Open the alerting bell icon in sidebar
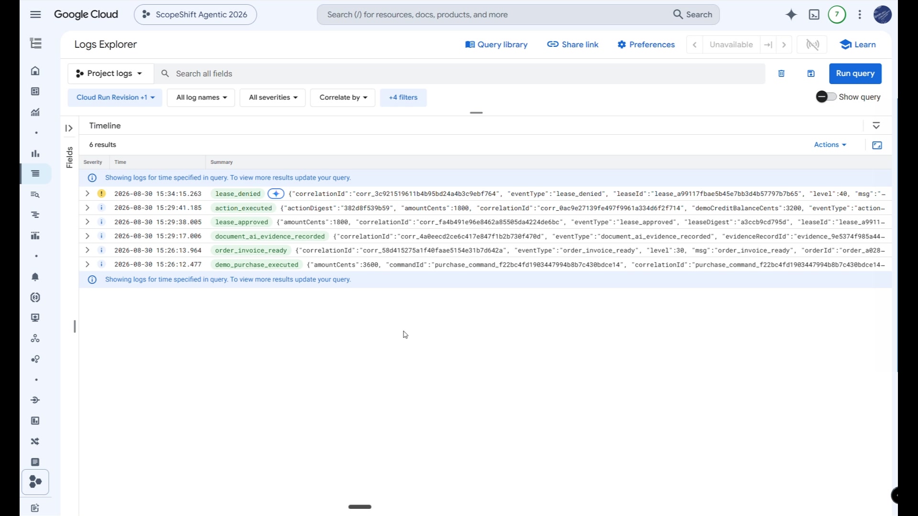The width and height of the screenshot is (918, 516). pos(35,277)
